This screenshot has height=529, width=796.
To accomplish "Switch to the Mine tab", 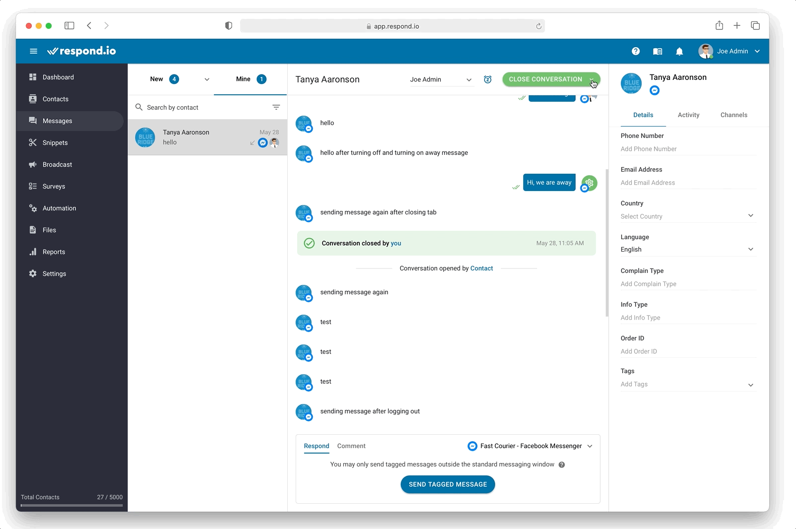I will coord(250,79).
